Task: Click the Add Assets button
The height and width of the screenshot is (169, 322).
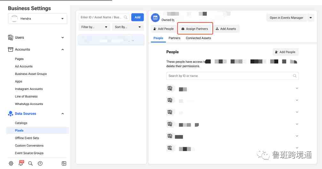Action: (x=226, y=29)
